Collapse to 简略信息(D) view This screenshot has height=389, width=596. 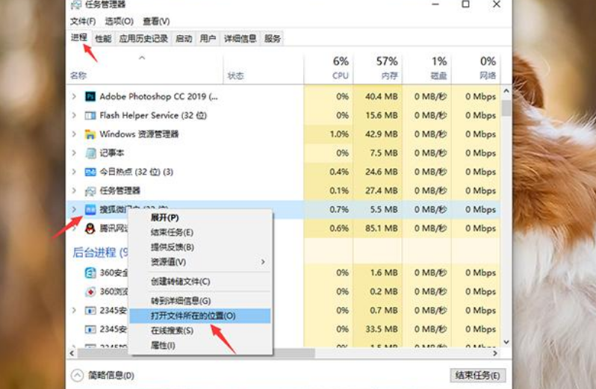pos(103,376)
